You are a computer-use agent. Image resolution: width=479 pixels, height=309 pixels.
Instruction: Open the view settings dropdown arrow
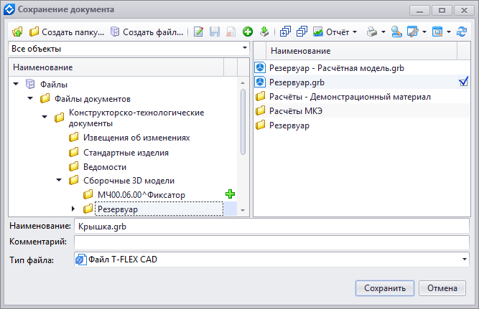coord(424,32)
